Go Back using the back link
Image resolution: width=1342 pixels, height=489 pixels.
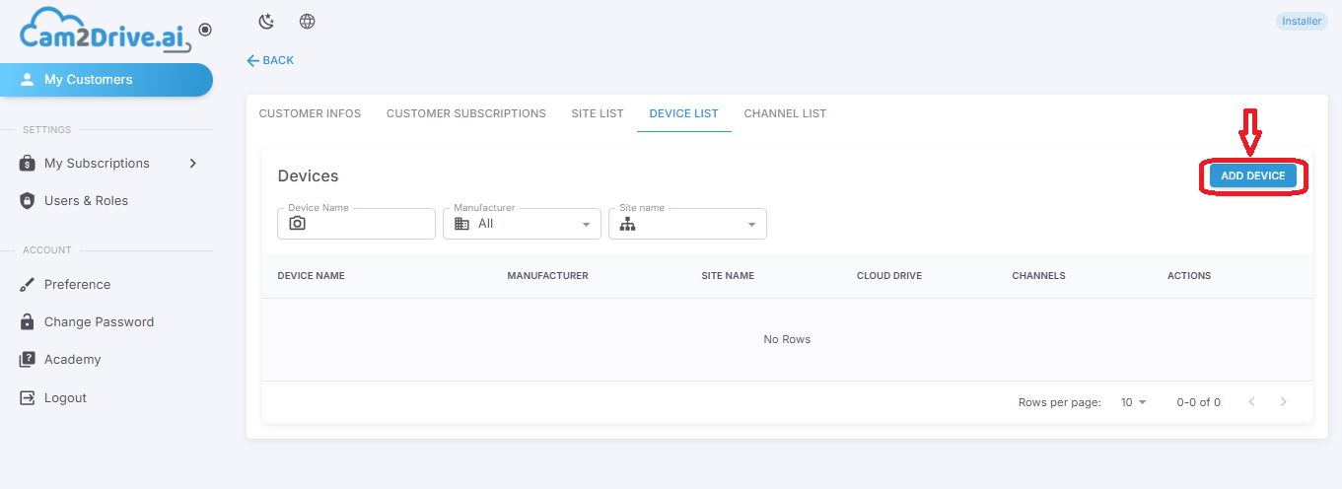click(x=270, y=60)
